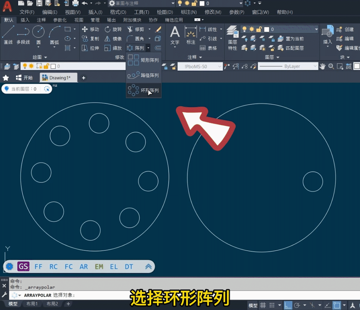Click the Zoom magnifier icon
This screenshot has width=360, height=310.
(x=331, y=66)
